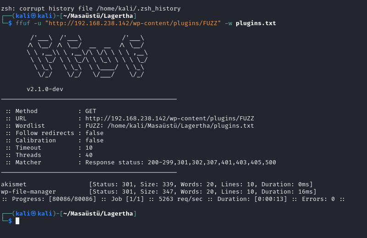367x238 pixels.
Task: Click the Threads value 40
Action: point(89,155)
